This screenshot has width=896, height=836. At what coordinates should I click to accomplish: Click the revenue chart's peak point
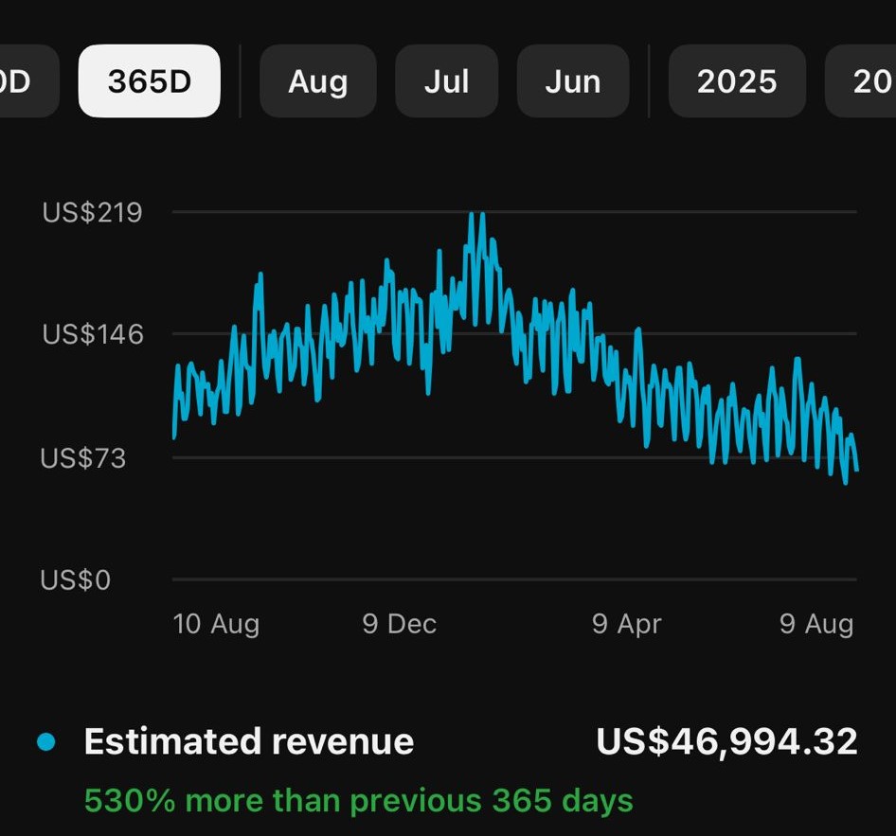pos(473,215)
